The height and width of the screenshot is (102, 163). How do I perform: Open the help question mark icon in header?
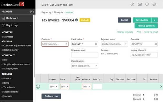(x=147, y=4)
